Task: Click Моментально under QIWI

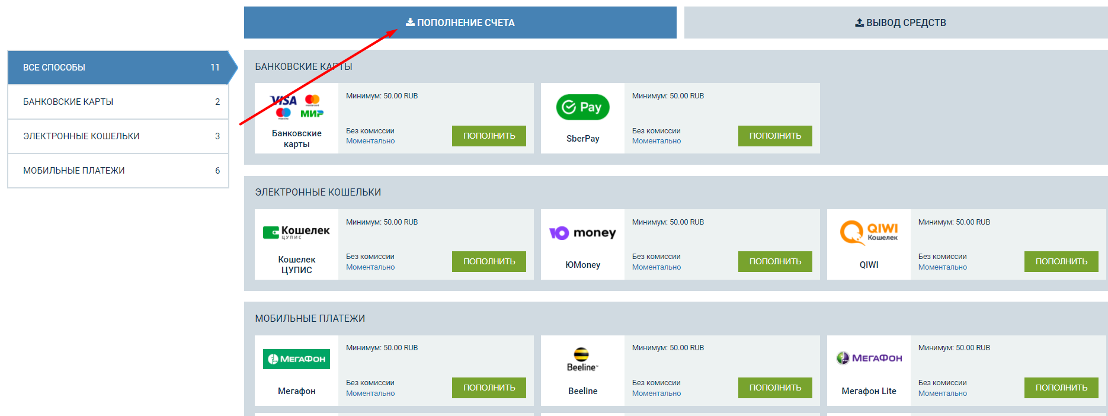Action: tap(943, 267)
